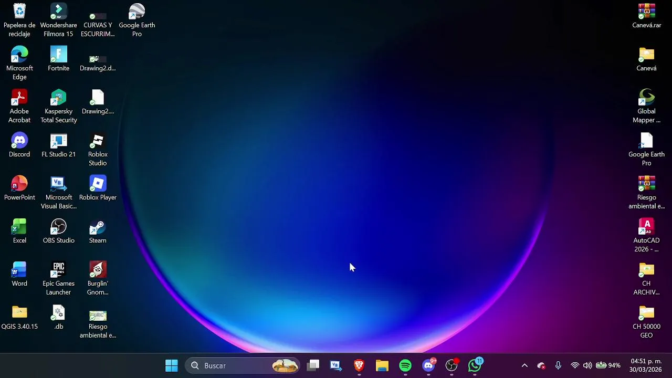672x378 pixels.
Task: Select the Steam desktop shortcut
Action: [x=98, y=231]
